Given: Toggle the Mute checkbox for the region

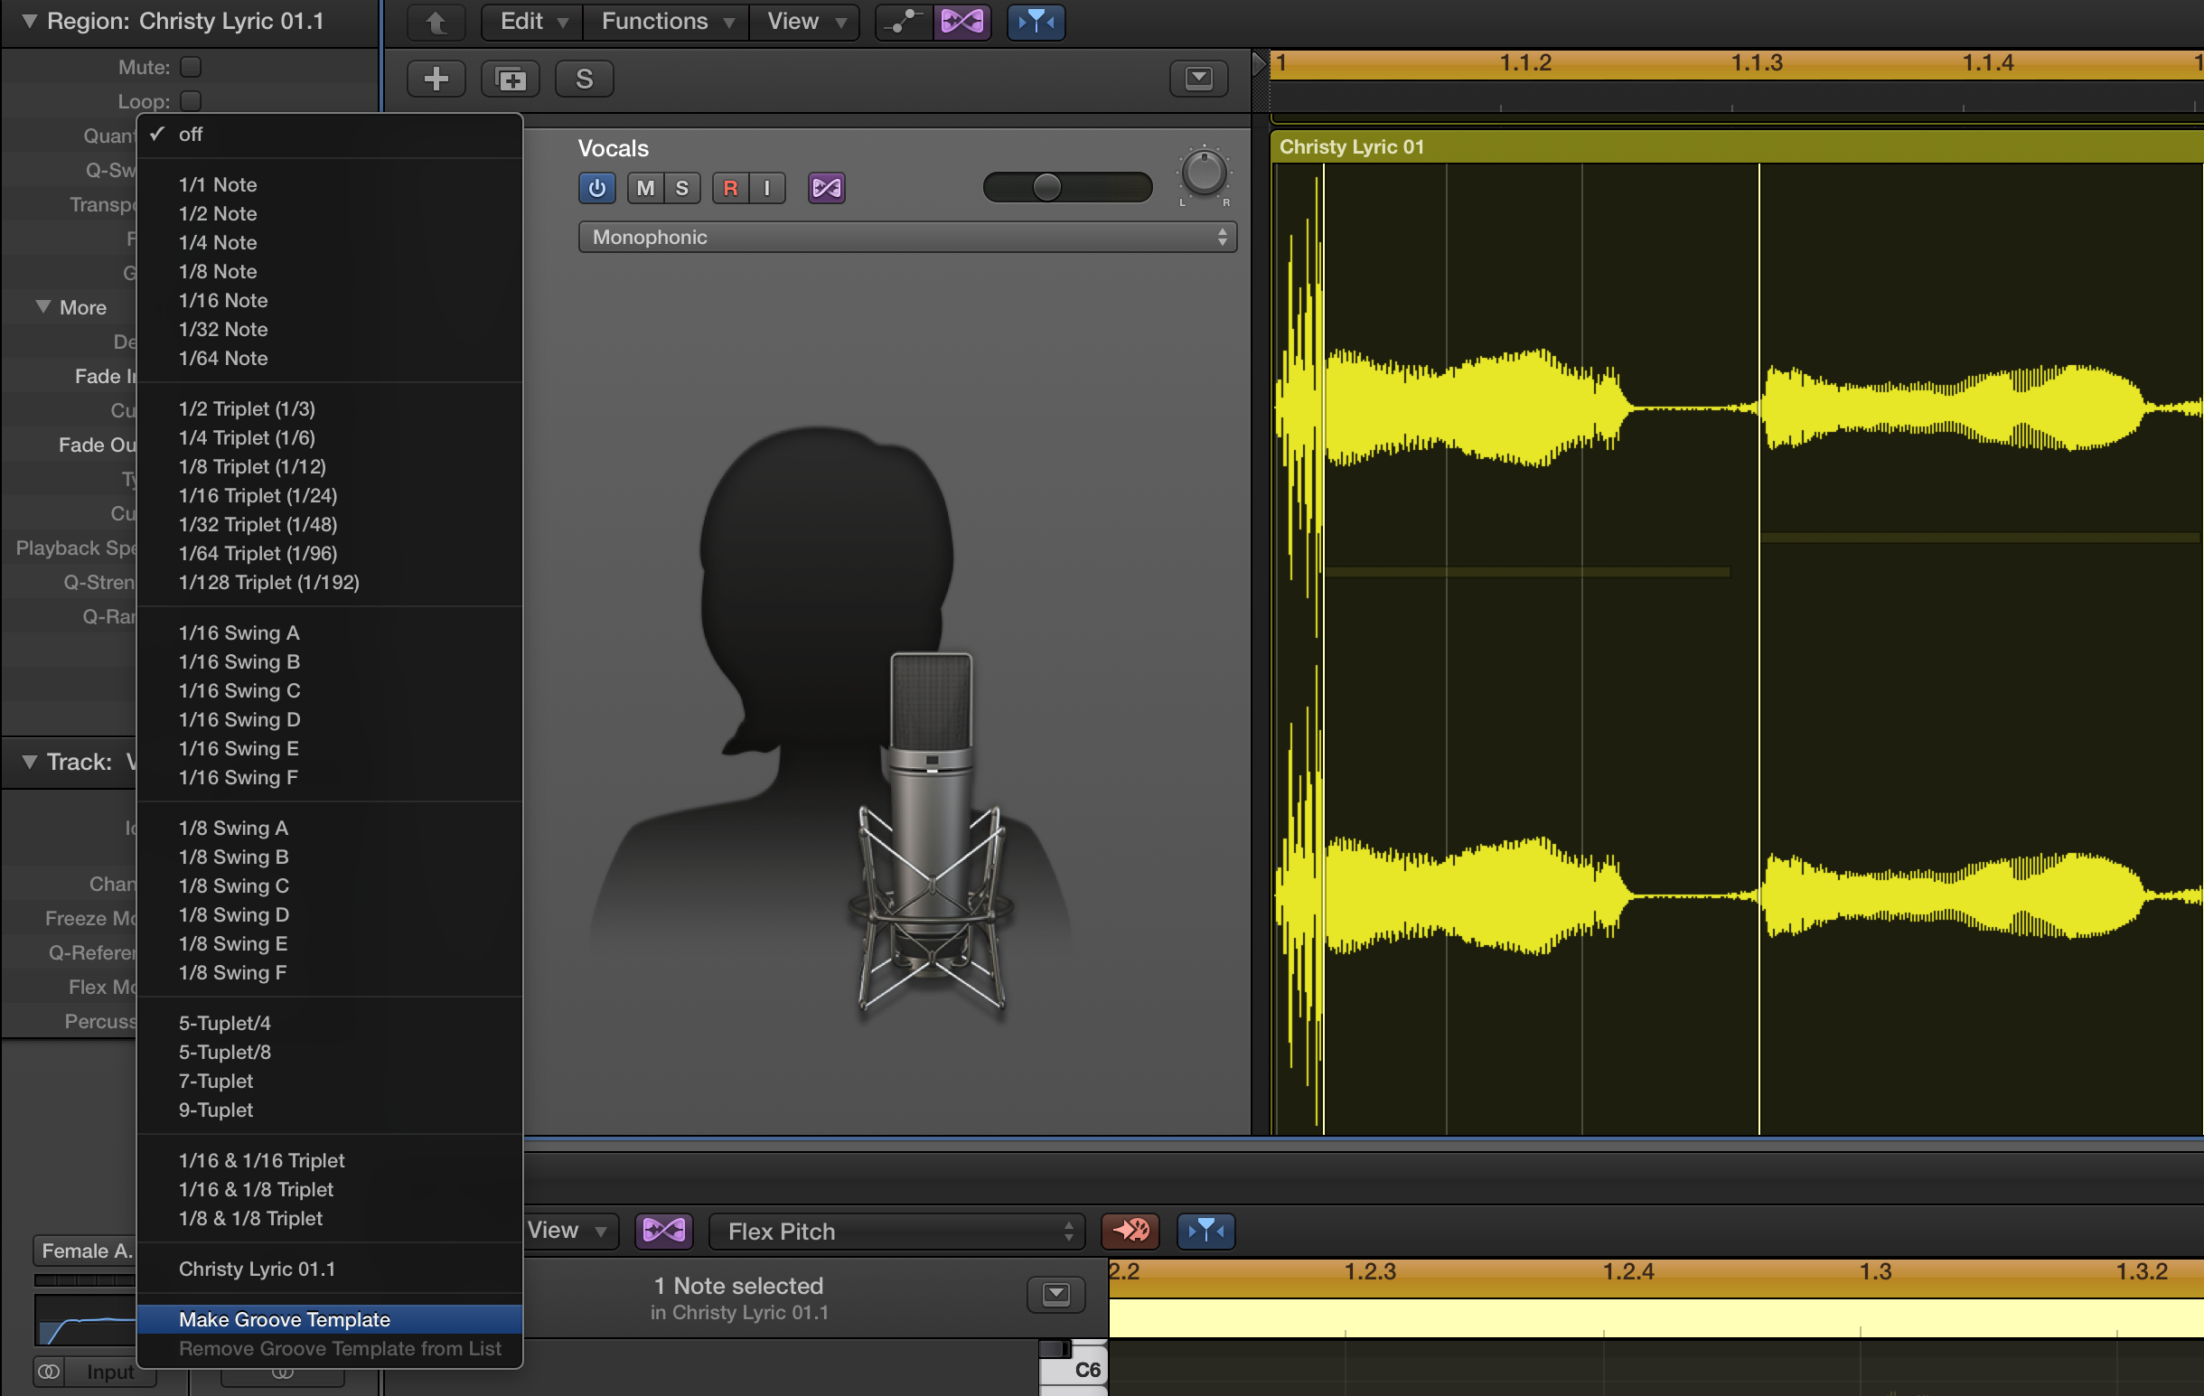Looking at the screenshot, I should point(190,66).
